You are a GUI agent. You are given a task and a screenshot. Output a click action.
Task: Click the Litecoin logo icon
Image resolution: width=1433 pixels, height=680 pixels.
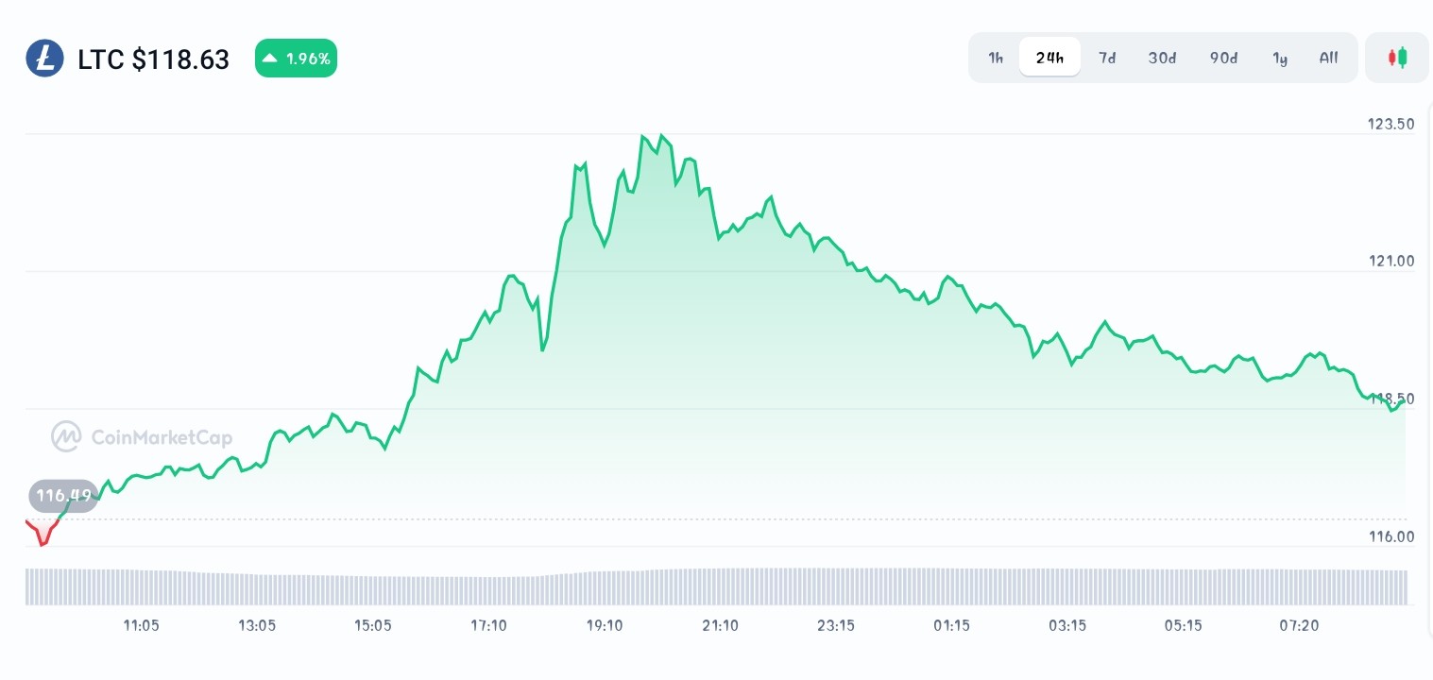[x=44, y=59]
